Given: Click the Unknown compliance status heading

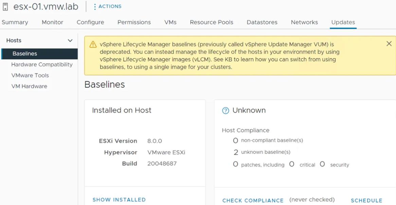Looking at the screenshot, I should (249, 110).
